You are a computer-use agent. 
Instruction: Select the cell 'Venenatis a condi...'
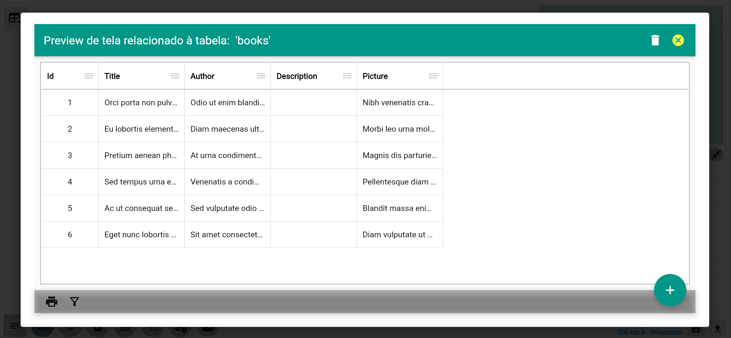click(228, 182)
